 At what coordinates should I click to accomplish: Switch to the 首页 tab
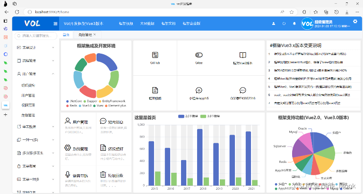pyautogui.click(x=66, y=35)
